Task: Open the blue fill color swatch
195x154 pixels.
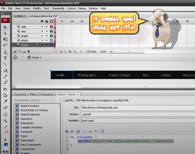Action: point(6,145)
